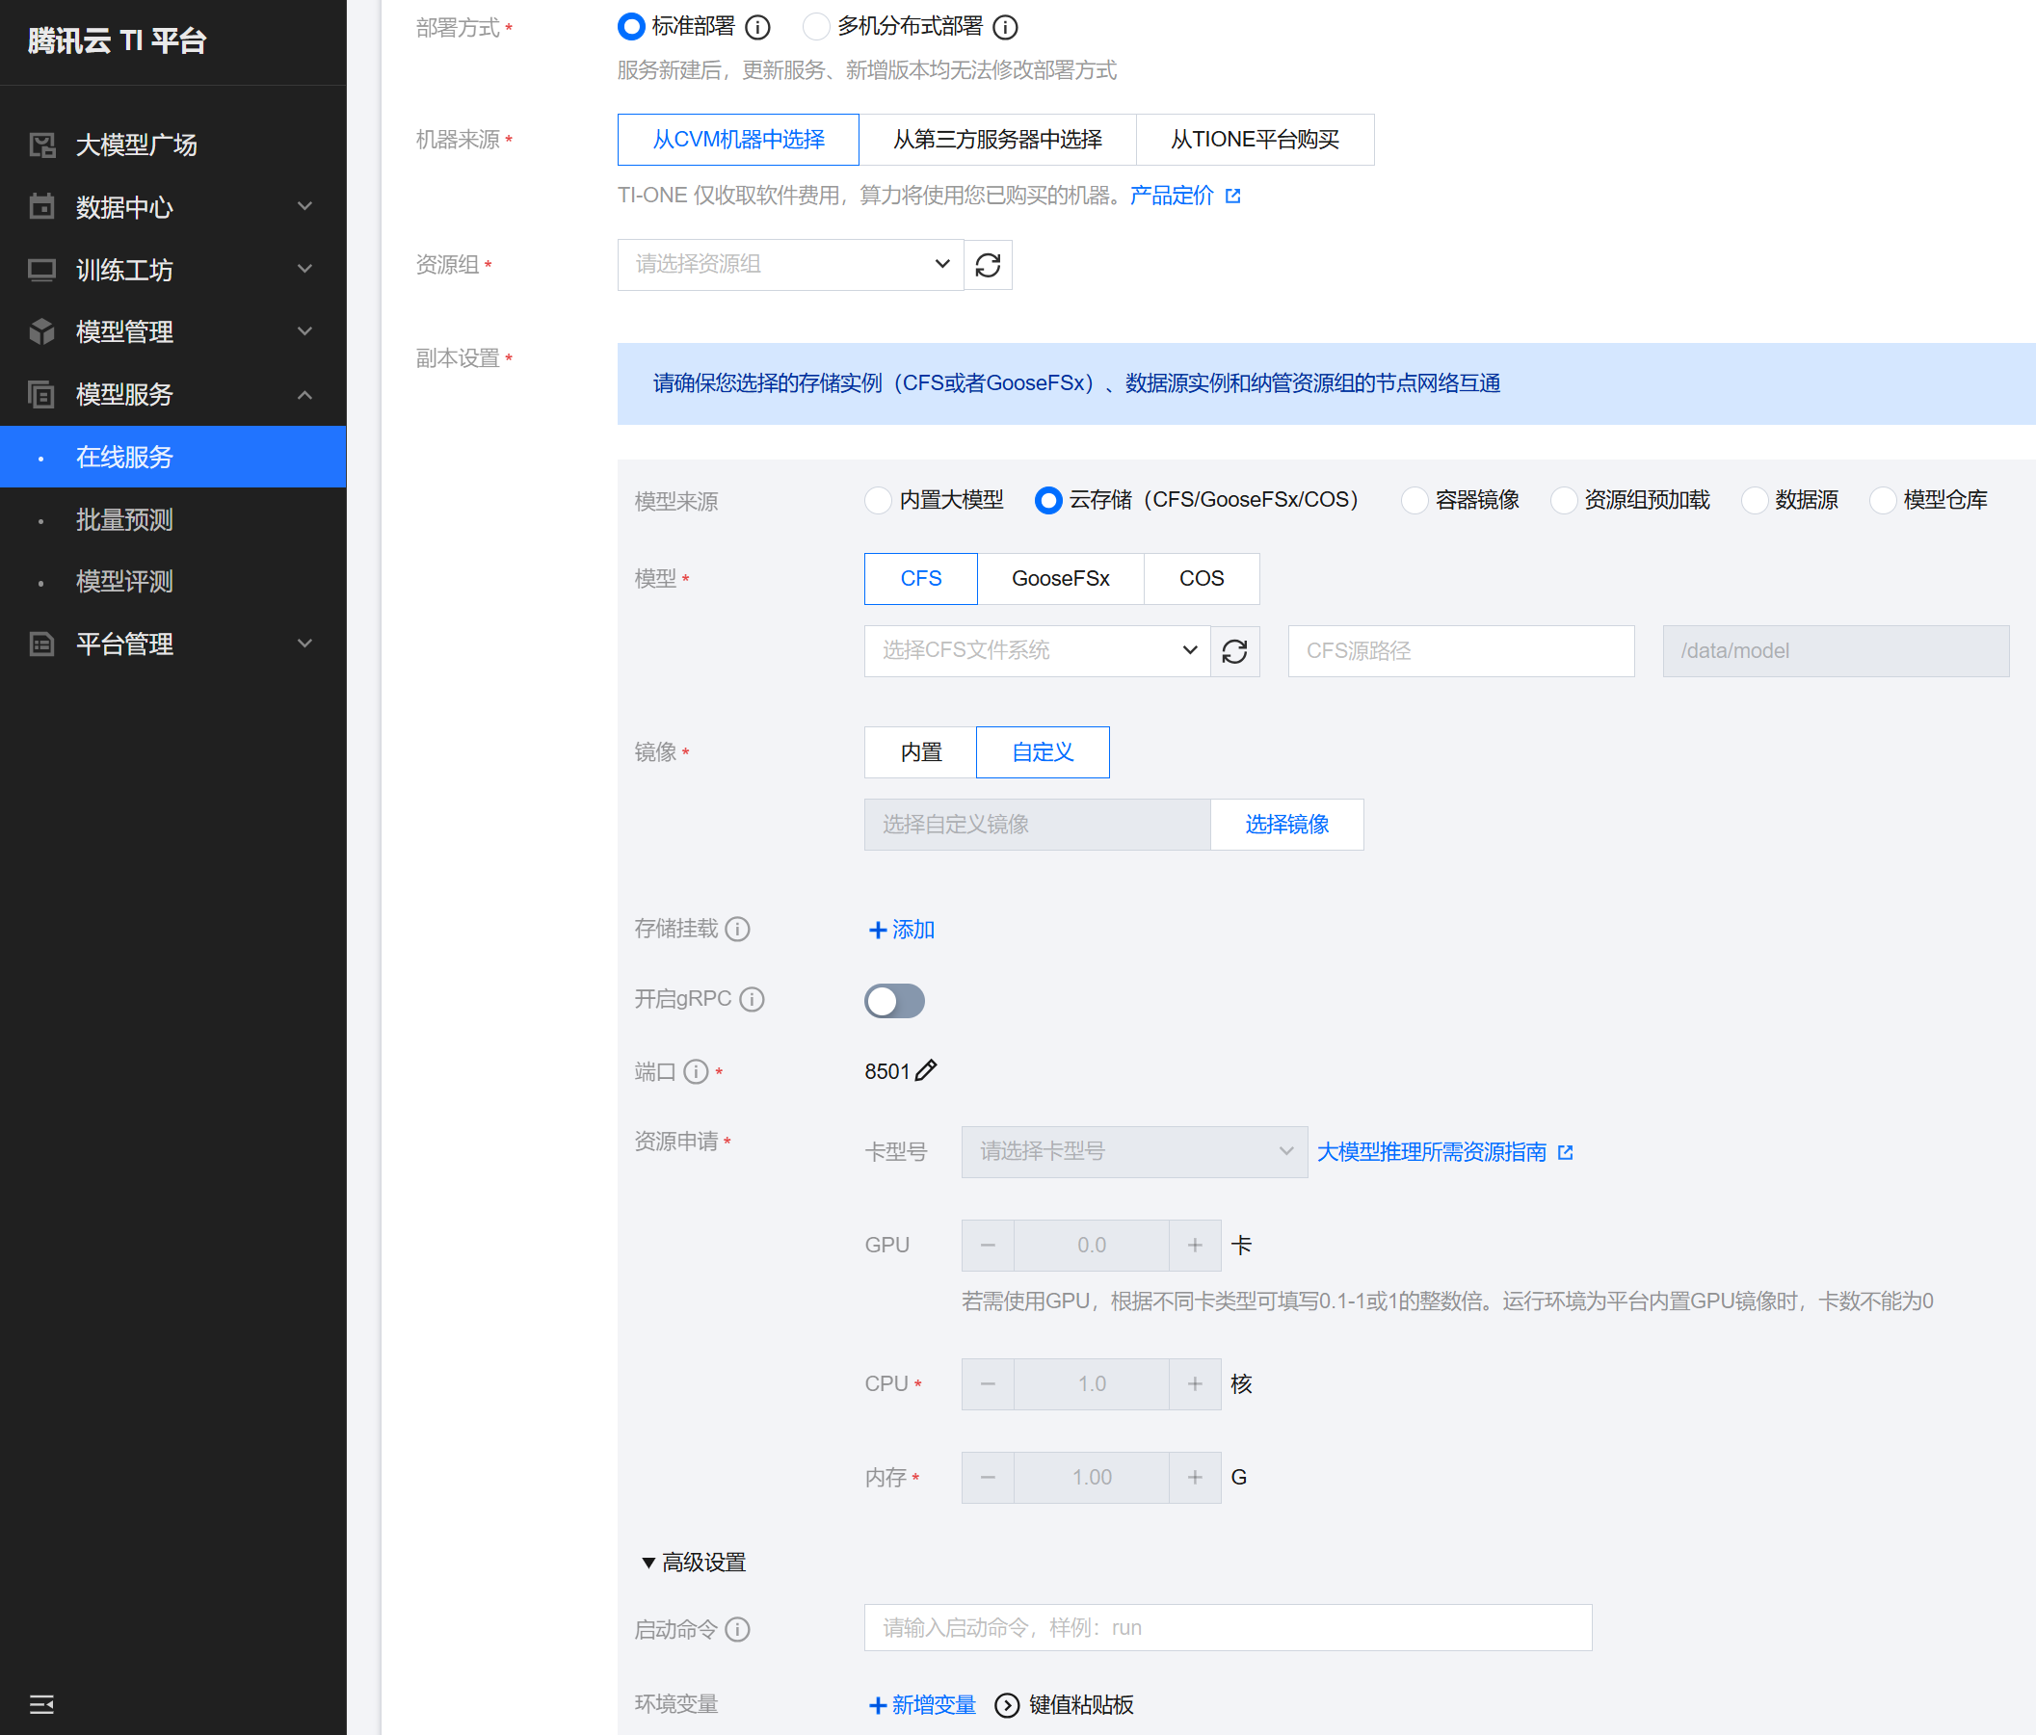Select 内置大模型 as model source
This screenshot has width=2036, height=1735.
coord(878,500)
